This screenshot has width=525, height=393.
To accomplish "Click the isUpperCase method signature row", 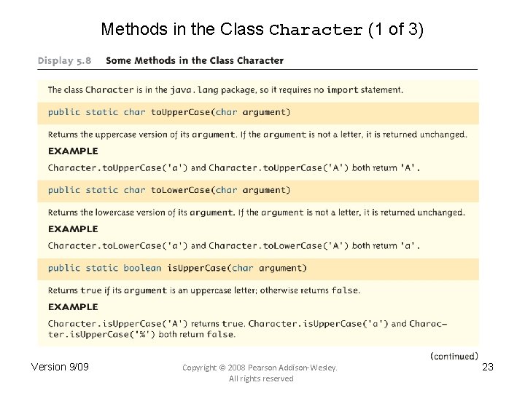I will (x=177, y=268).
